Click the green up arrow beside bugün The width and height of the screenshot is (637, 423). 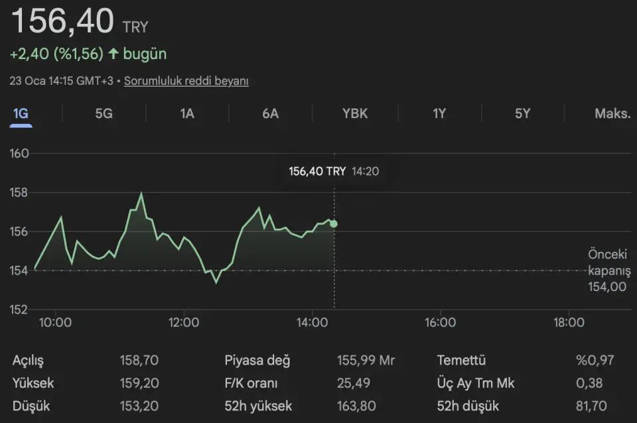click(x=113, y=54)
